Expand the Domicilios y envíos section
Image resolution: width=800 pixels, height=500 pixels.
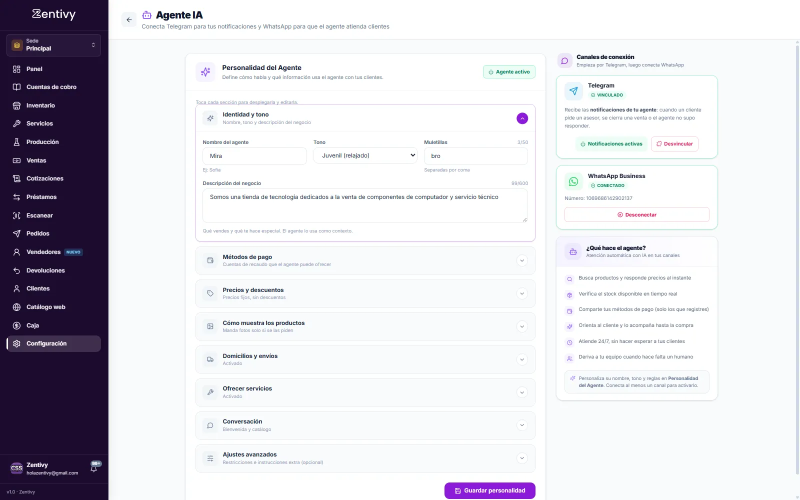522,359
